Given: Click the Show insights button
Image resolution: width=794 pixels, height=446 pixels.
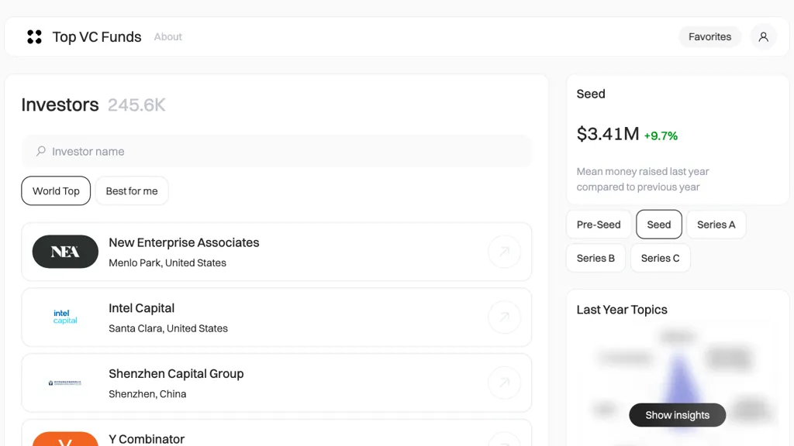Looking at the screenshot, I should coord(677,415).
